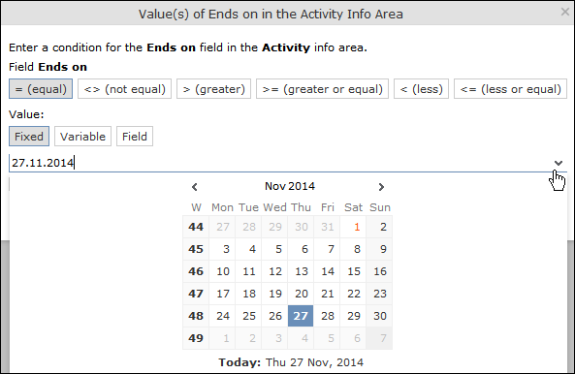Image resolution: width=575 pixels, height=374 pixels.
Task: Go to previous month in calendar
Action: 195,187
